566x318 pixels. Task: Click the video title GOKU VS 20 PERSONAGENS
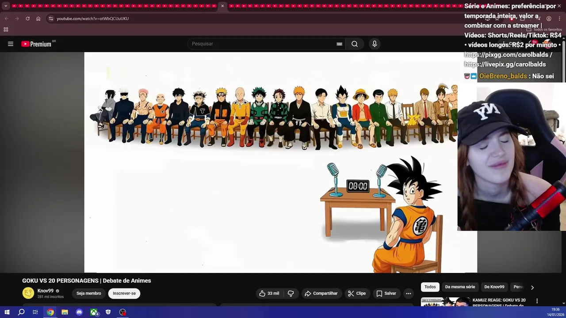[x=87, y=280]
